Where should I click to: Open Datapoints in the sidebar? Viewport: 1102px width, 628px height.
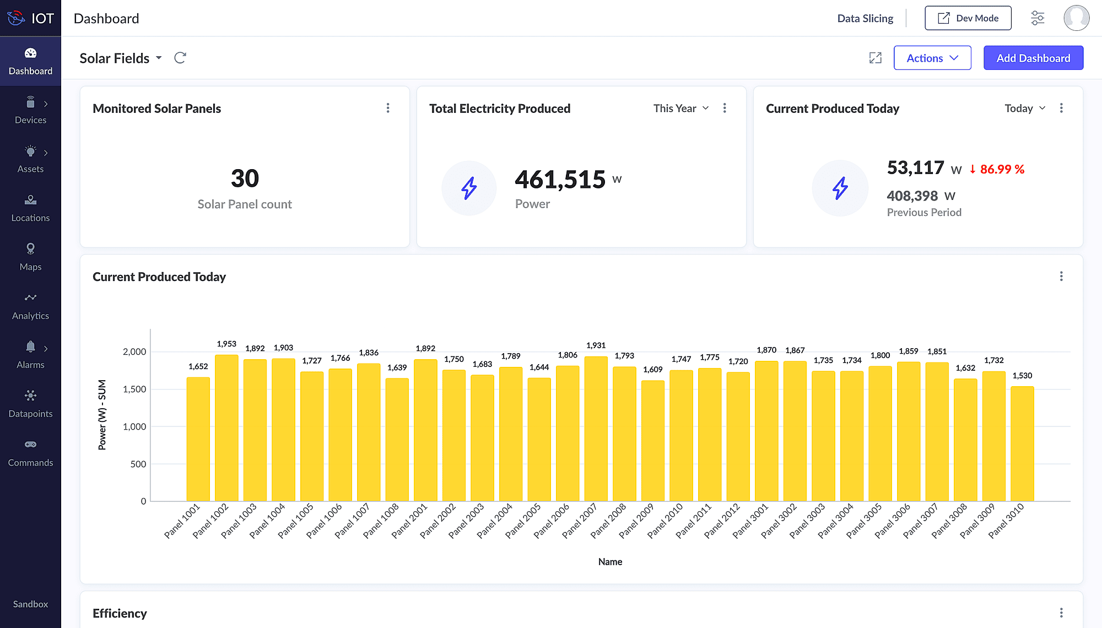30,404
